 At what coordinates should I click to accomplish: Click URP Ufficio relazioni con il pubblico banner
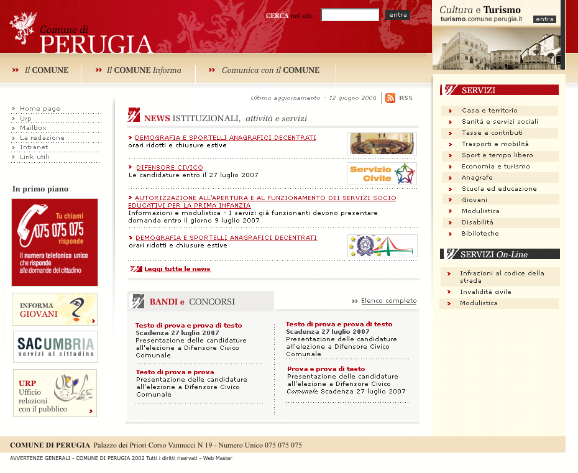pos(55,393)
